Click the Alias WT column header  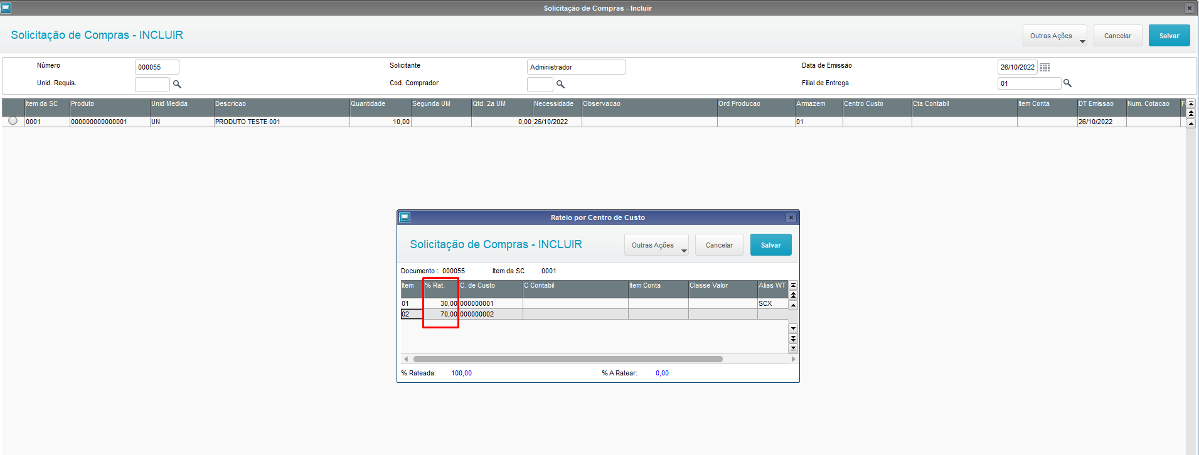click(772, 289)
